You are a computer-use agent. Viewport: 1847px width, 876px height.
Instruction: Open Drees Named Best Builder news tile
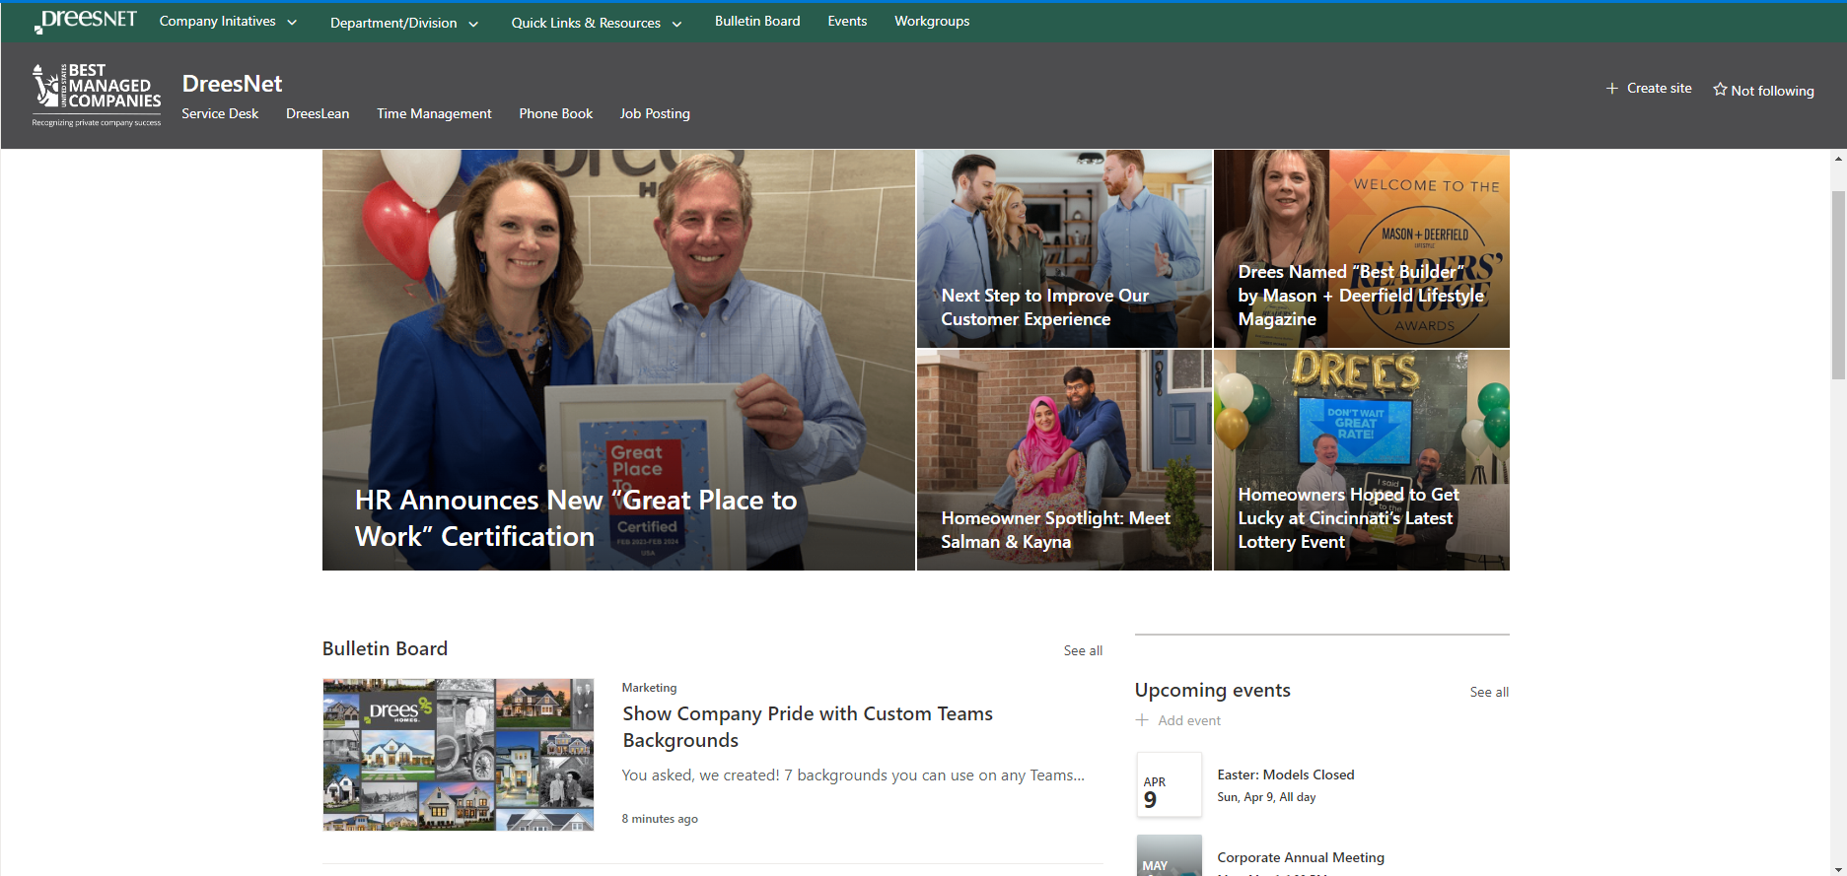[1362, 248]
